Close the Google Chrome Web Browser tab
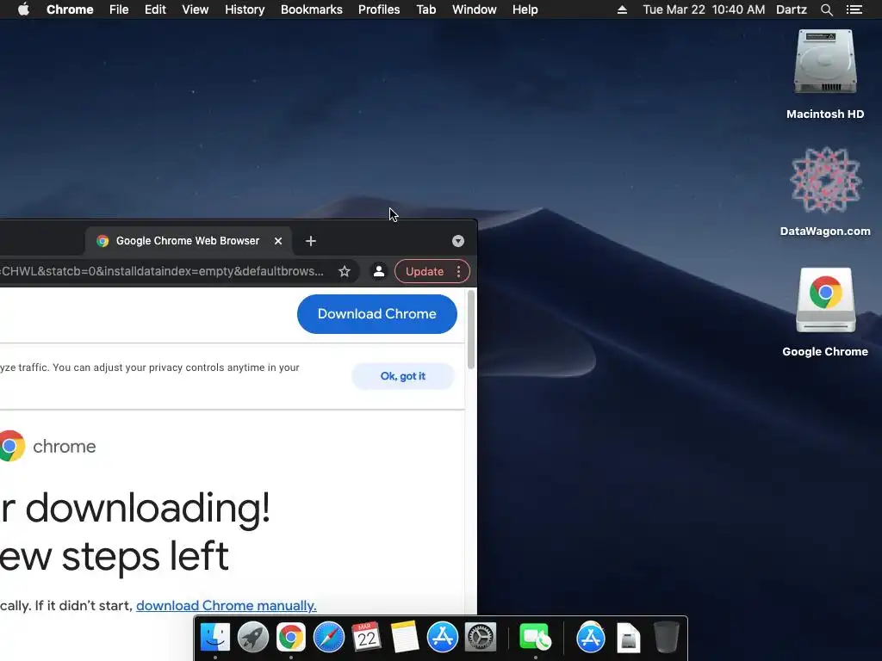This screenshot has width=882, height=661. pos(278,241)
